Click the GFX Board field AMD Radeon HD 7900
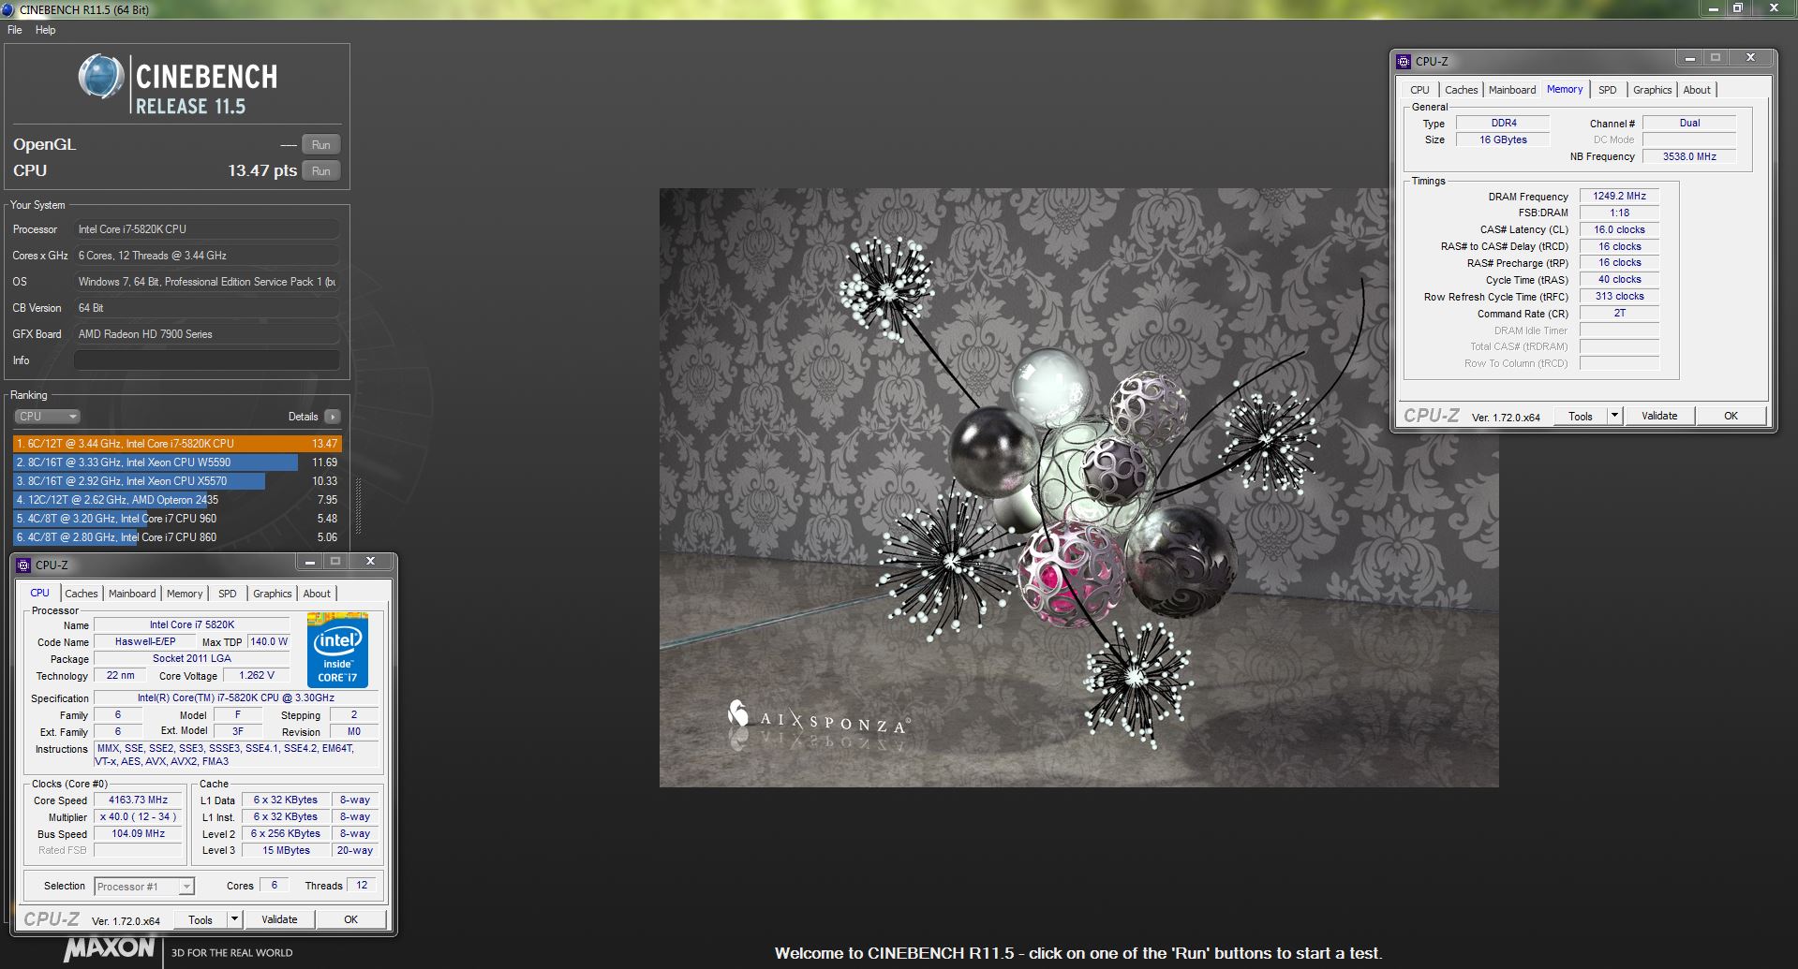 [x=207, y=334]
